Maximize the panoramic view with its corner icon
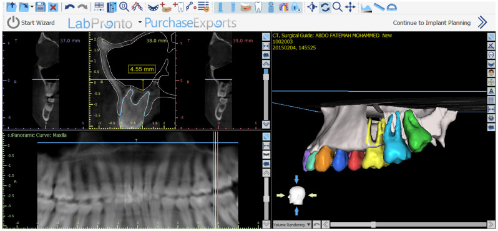 (266, 137)
